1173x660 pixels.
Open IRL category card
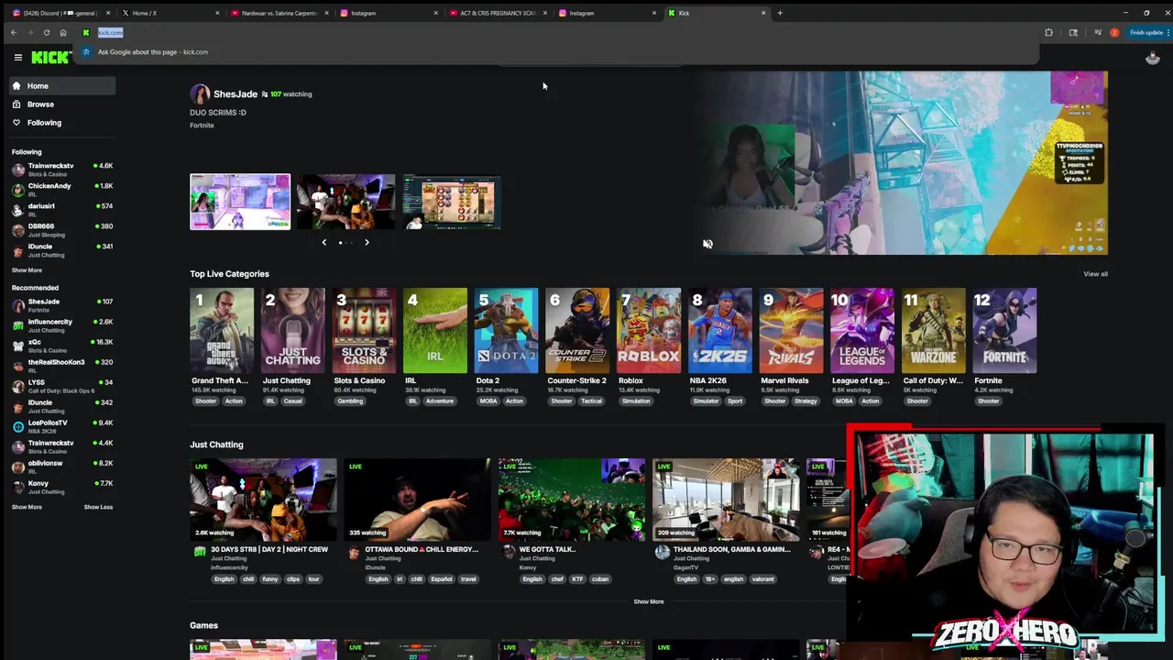tap(435, 331)
